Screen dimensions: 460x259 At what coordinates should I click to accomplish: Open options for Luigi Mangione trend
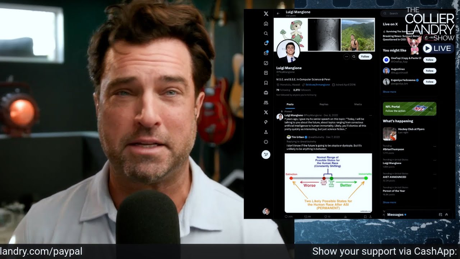pos(435,160)
